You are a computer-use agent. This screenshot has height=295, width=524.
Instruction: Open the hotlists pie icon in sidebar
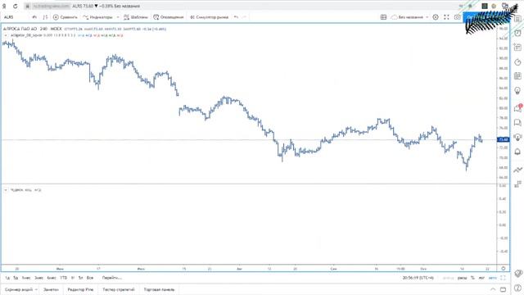point(517,62)
